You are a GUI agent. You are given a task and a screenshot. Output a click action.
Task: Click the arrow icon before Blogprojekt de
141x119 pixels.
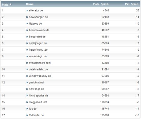pyautogui.click(x=27, y=37)
